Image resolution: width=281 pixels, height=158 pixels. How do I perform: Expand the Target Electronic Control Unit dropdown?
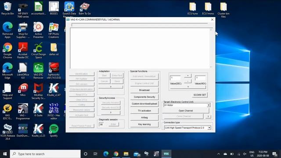209,105
